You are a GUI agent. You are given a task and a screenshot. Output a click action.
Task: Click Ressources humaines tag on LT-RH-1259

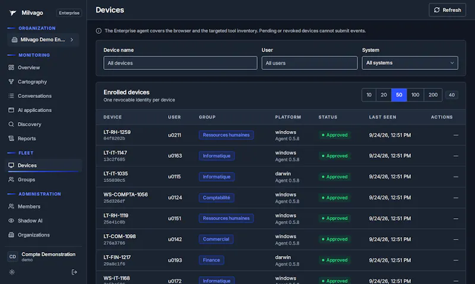226,135
